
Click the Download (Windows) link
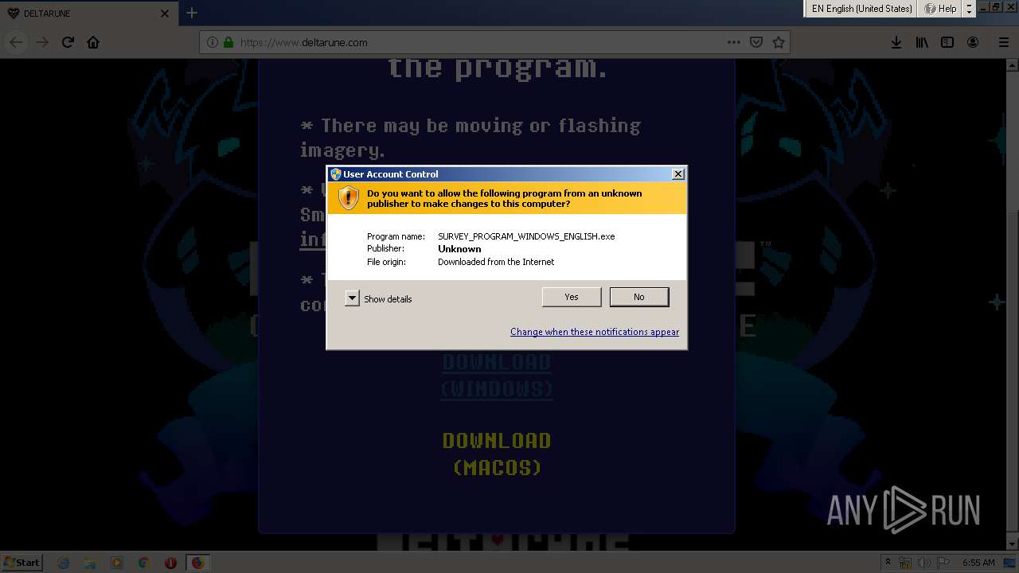(x=497, y=375)
